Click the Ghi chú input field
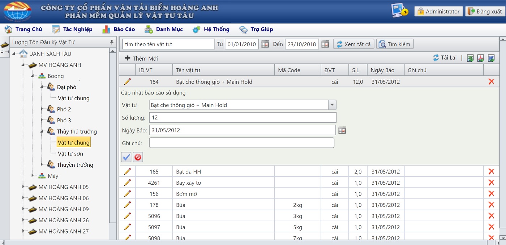Viewport: 506px width, 245px height. click(241, 143)
